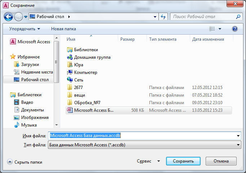
Task: Open the Имя файла dropdown arrow
Action: pos(238,136)
